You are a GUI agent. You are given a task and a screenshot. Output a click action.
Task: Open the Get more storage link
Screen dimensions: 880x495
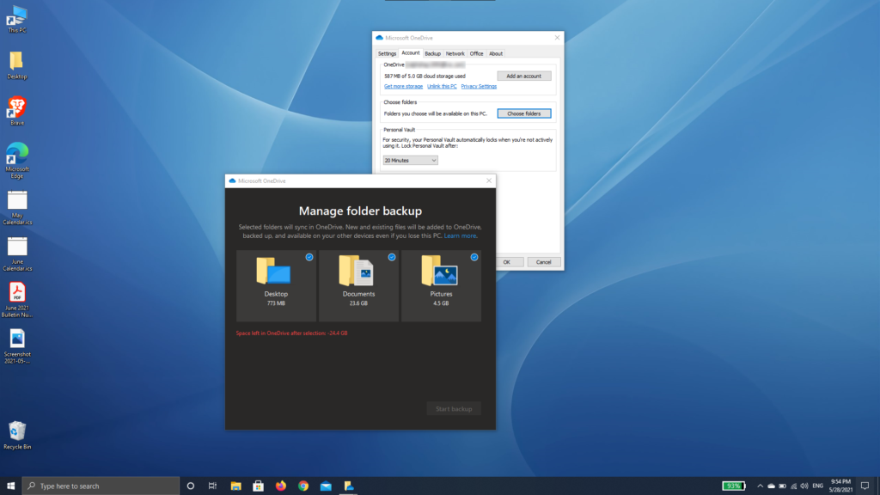[x=403, y=87]
